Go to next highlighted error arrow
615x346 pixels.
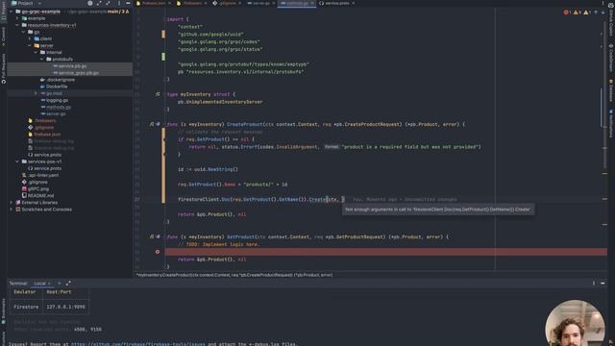603,12
